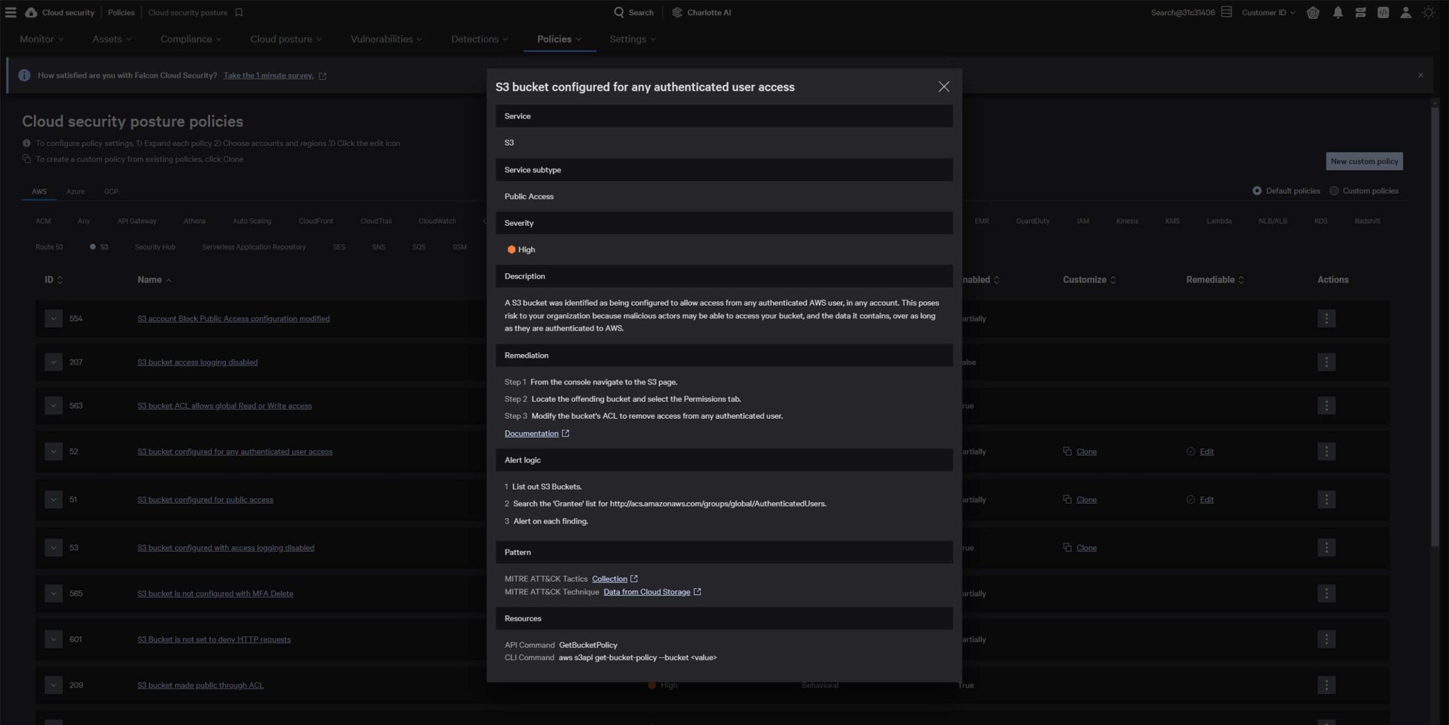Filter by CloudTrail service
The image size is (1449, 725).
(x=376, y=221)
